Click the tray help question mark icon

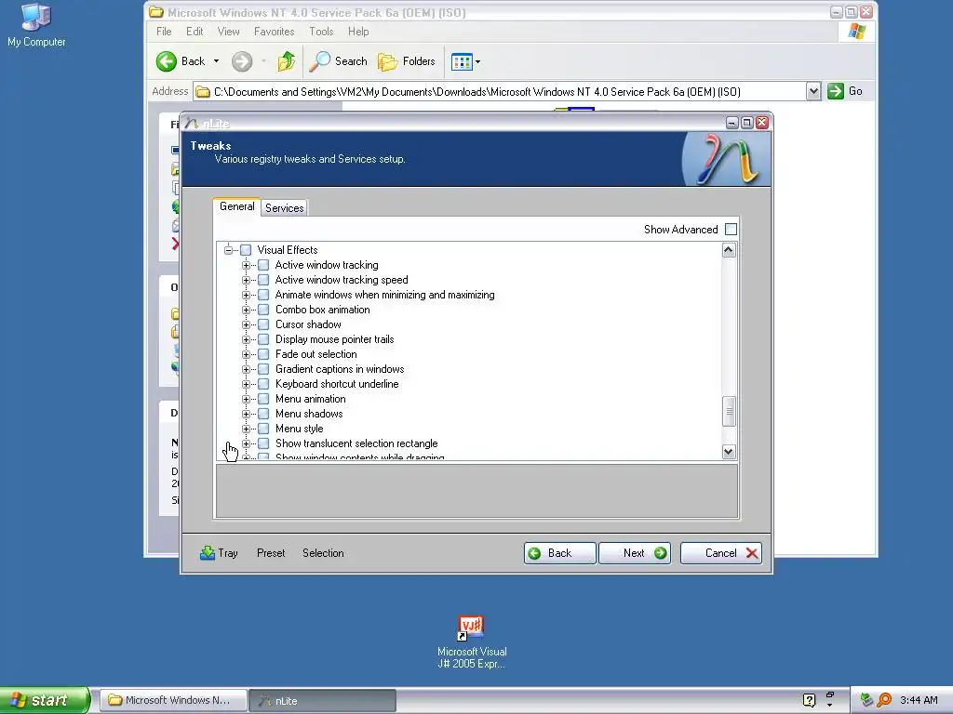(x=809, y=700)
